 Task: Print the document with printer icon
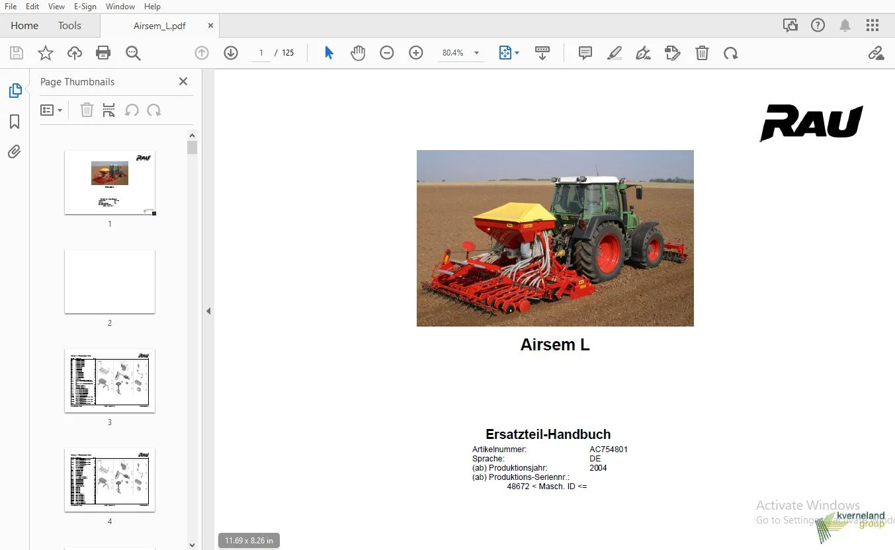click(103, 53)
